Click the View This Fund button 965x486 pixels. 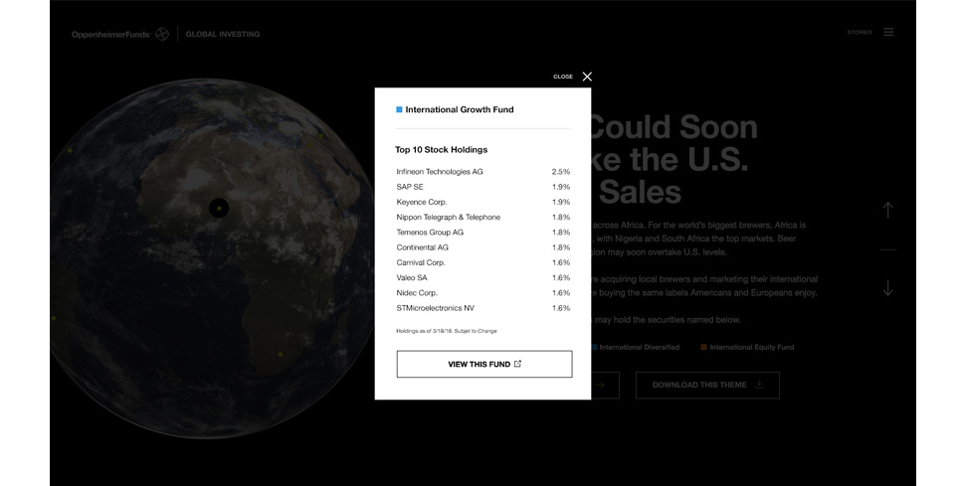[x=484, y=364]
